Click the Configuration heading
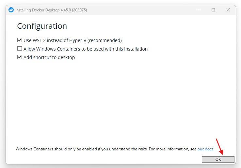Screen dimensions: 241x168 [x=42, y=26]
